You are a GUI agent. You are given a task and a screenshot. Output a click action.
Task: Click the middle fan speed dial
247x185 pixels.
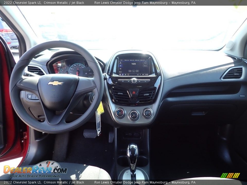click(x=134, y=115)
